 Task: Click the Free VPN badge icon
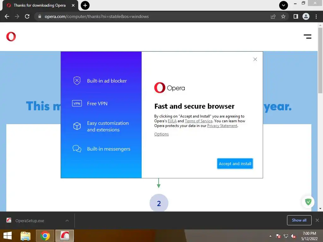[x=77, y=103]
